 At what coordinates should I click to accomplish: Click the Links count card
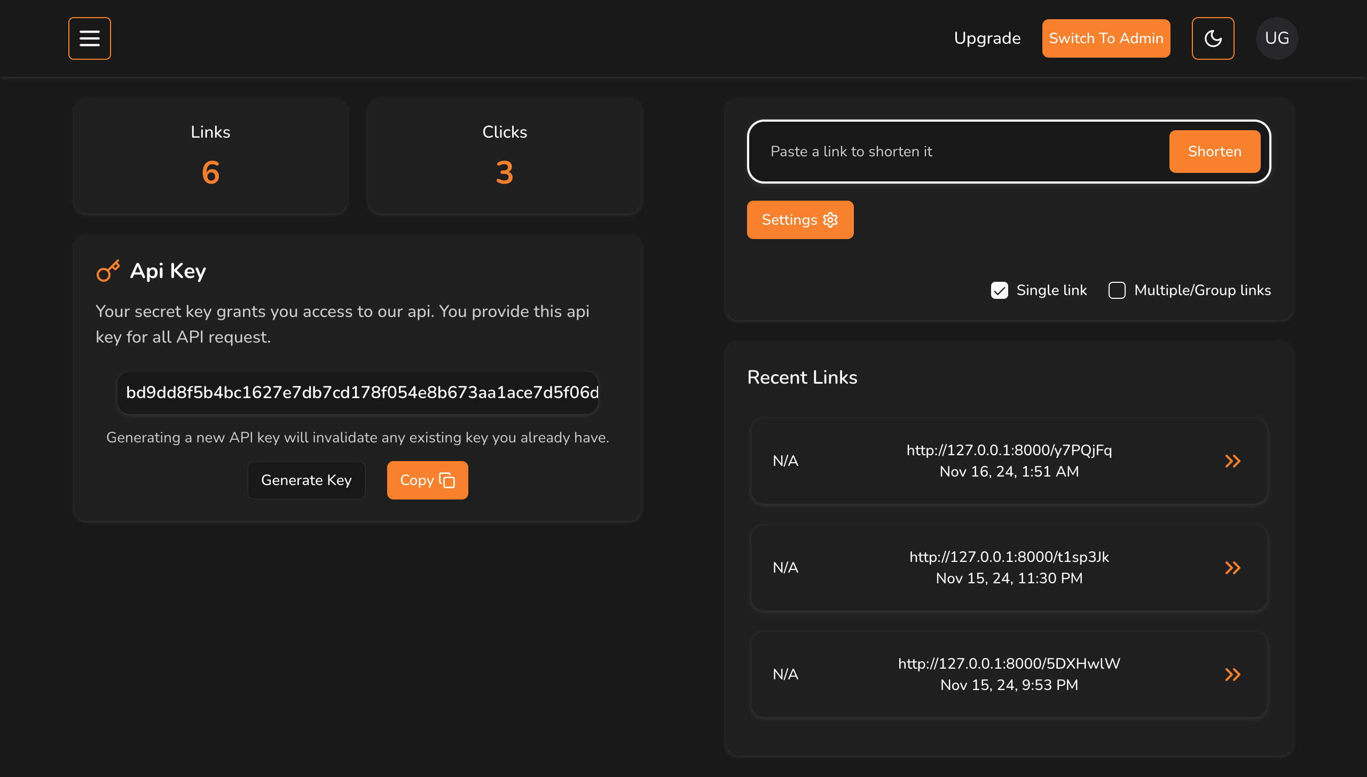pos(210,156)
